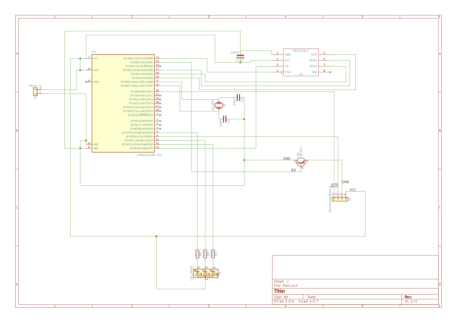457x323 pixels.
Task: Select the "nRF24L01+" label
Action: [301, 51]
